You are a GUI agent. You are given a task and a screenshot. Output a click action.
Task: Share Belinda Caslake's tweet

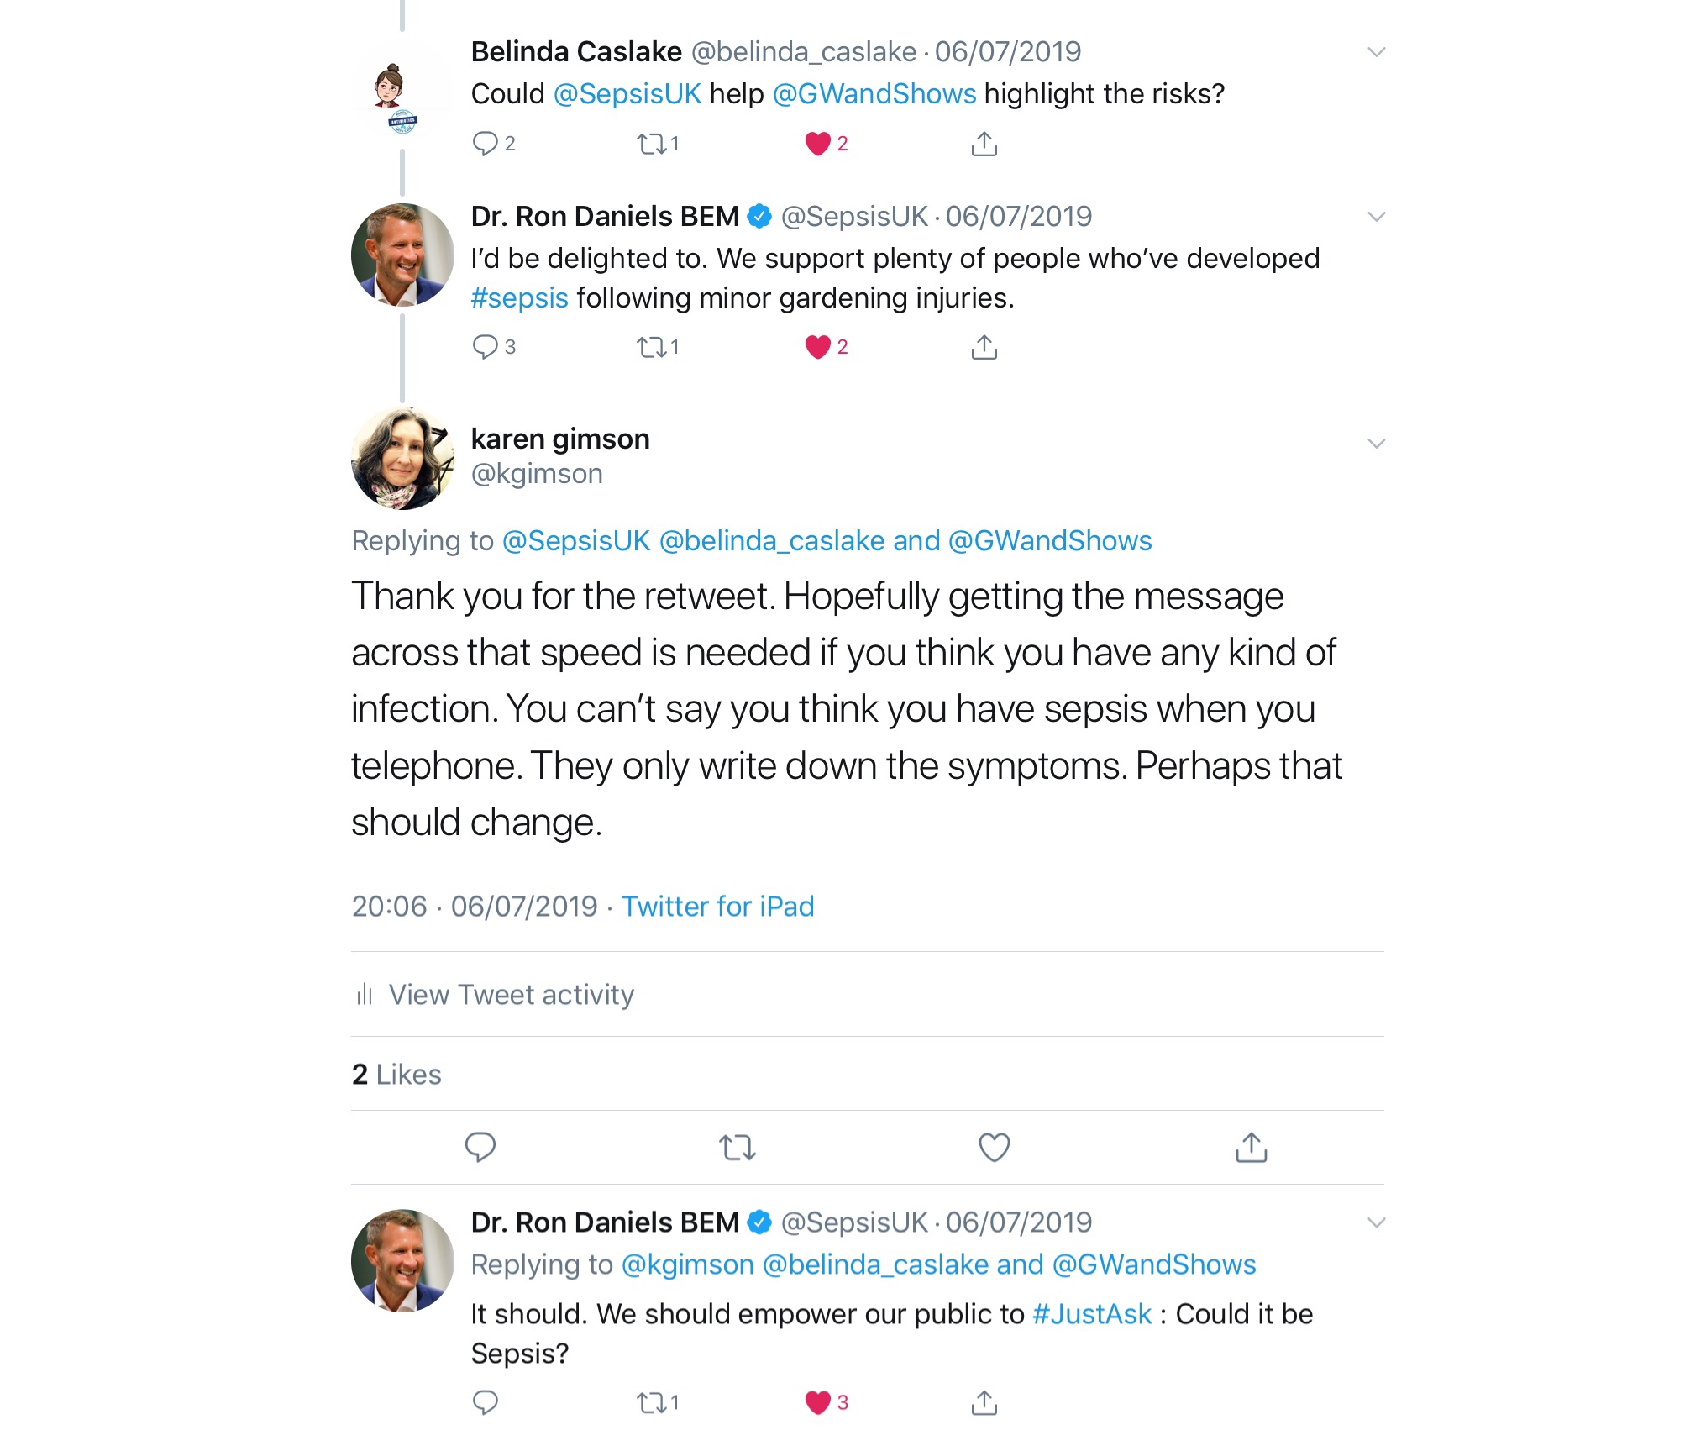[984, 144]
